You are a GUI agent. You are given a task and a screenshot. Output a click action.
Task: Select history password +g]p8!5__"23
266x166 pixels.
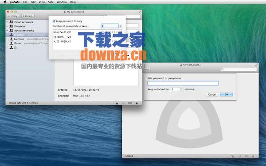[x=62, y=37]
